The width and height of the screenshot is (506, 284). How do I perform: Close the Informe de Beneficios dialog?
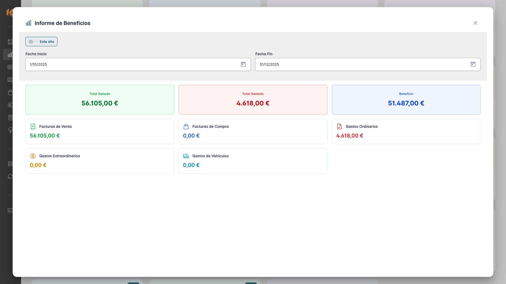(475, 23)
